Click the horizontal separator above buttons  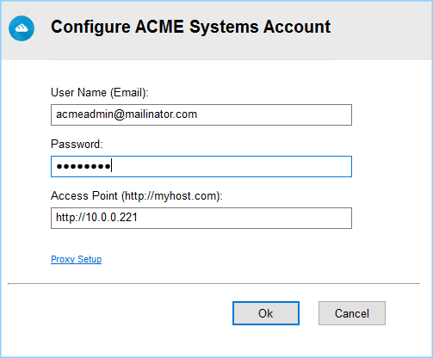tap(213, 284)
